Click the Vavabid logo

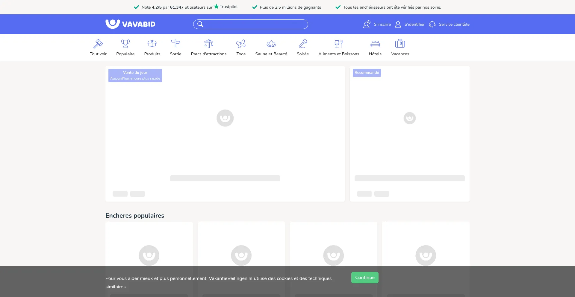coord(130,24)
